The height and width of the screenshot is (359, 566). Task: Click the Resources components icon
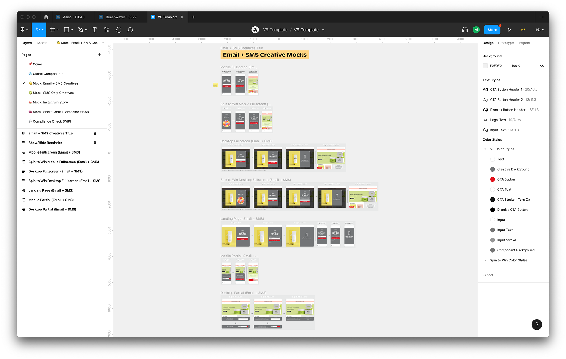[x=107, y=30]
